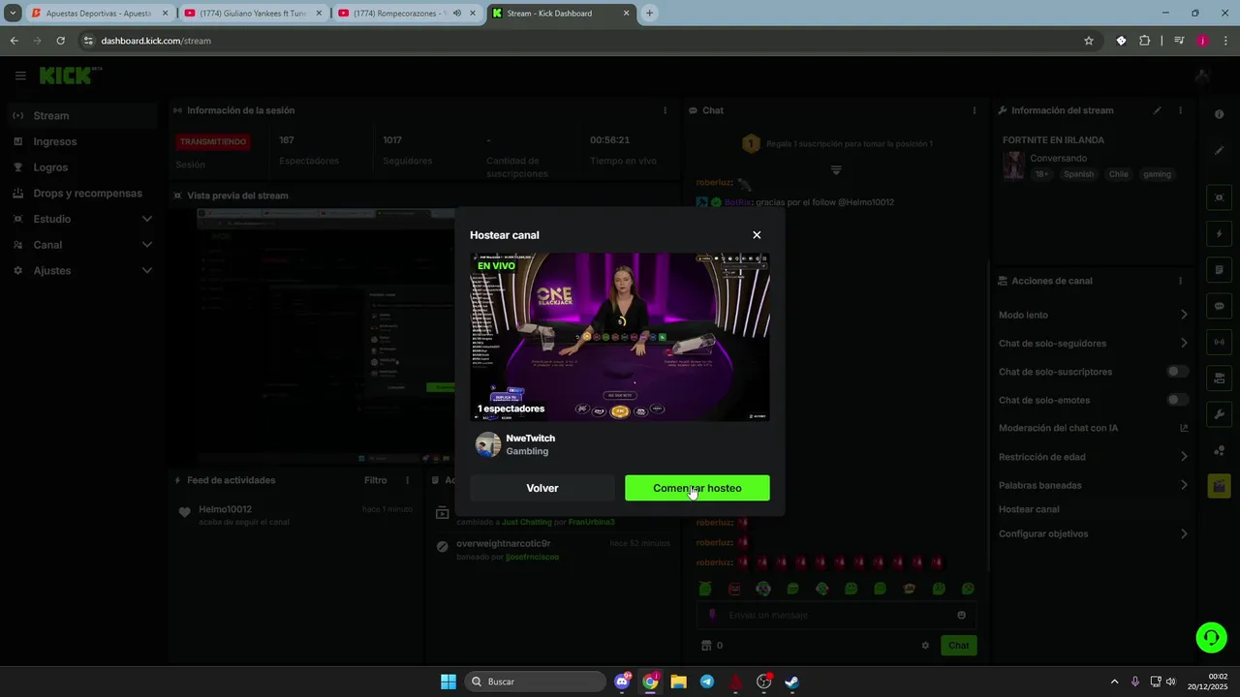This screenshot has height=697, width=1240.
Task: Click the Spanish language tag
Action: pyautogui.click(x=1078, y=174)
